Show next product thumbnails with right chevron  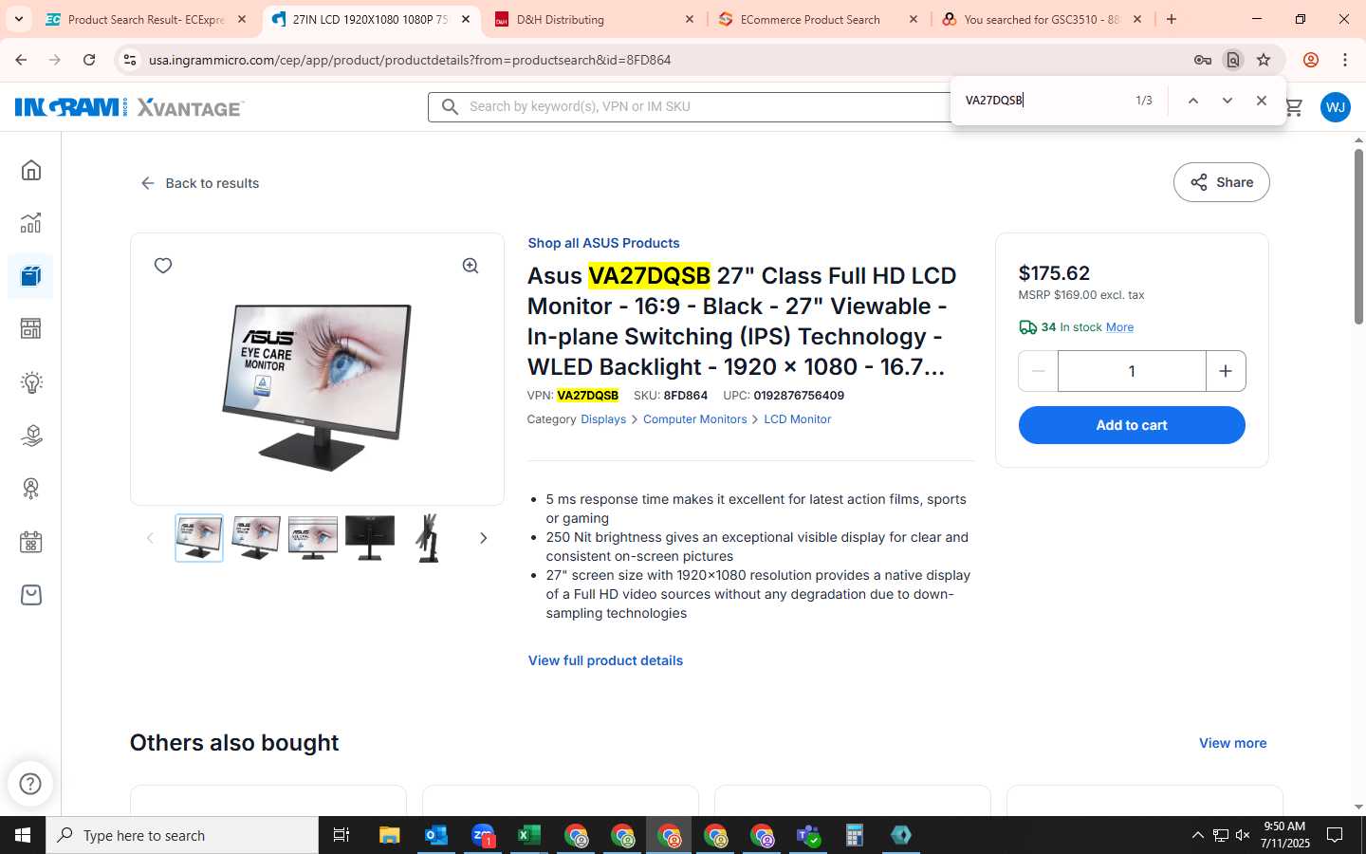tap(484, 538)
